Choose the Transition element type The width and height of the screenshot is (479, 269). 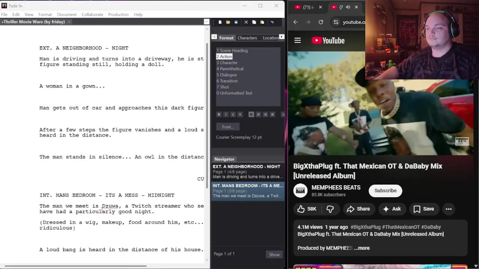[x=227, y=81]
